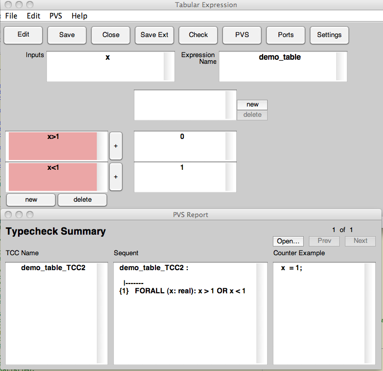The width and height of the screenshot is (383, 371).
Task: Click the Close toolbar button
Action: click(x=111, y=35)
